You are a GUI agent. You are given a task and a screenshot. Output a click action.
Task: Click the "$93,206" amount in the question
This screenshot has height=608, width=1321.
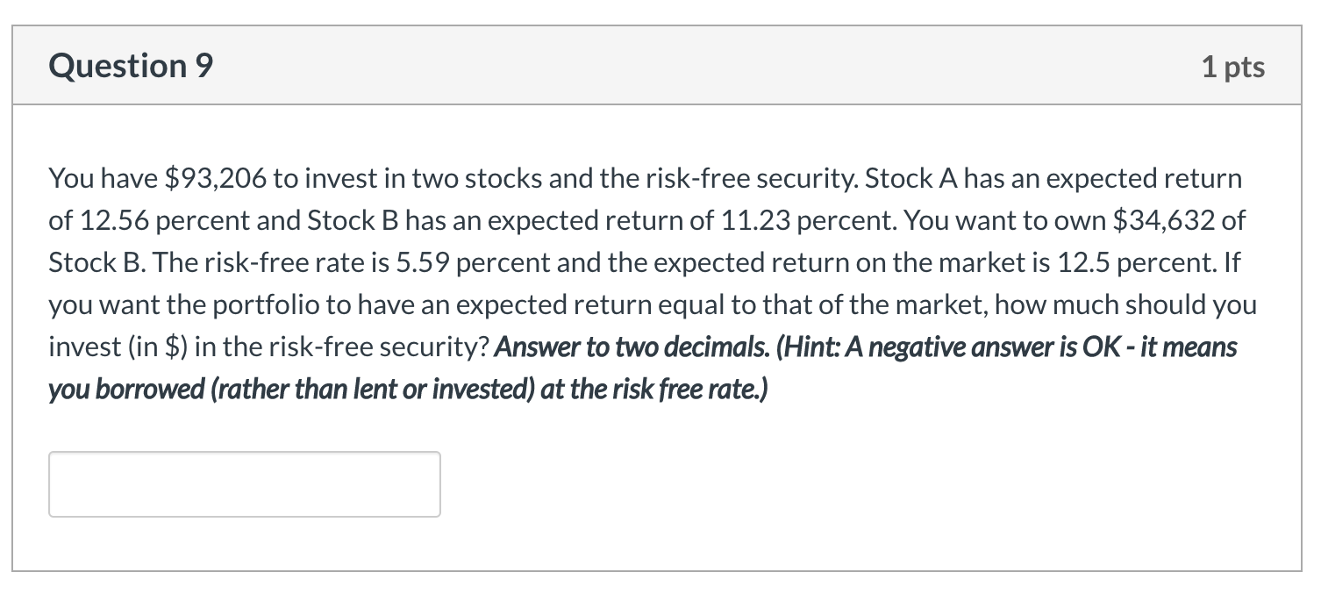[x=216, y=179]
